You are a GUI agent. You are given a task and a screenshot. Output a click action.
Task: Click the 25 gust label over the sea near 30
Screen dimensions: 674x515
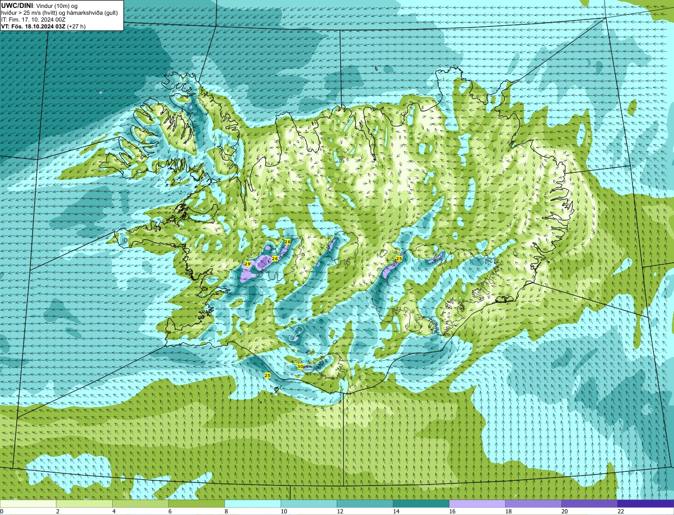[x=267, y=375]
